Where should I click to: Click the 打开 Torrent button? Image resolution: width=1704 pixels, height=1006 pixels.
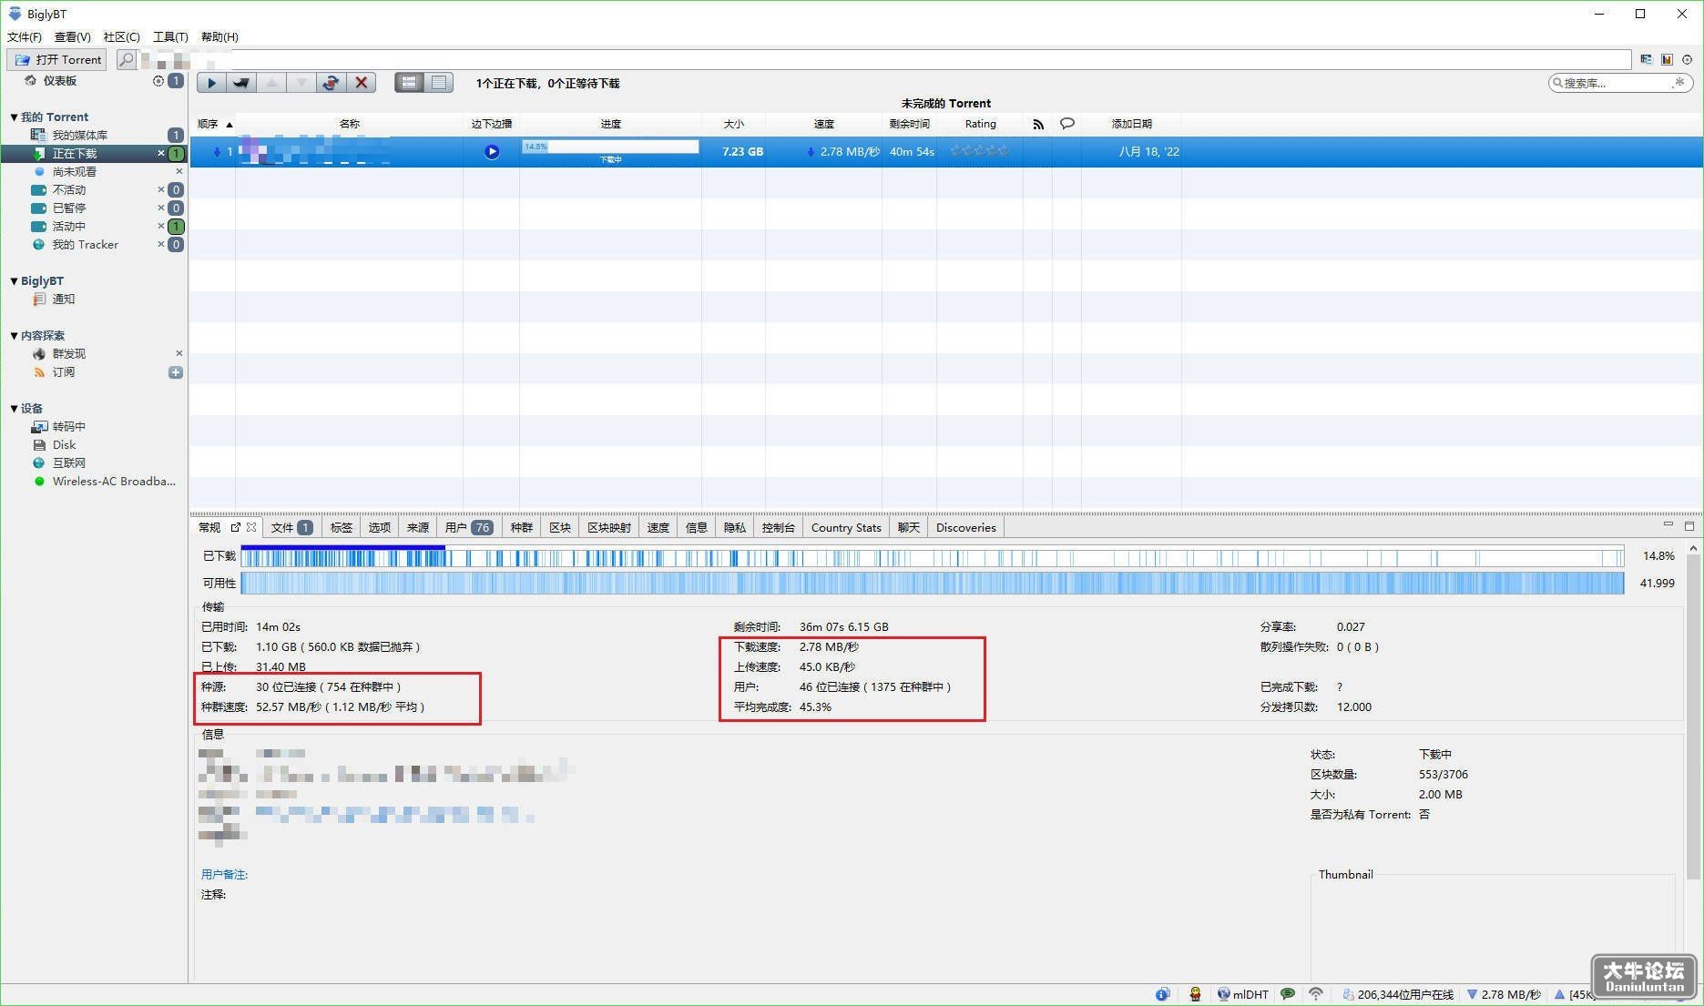coord(57,59)
